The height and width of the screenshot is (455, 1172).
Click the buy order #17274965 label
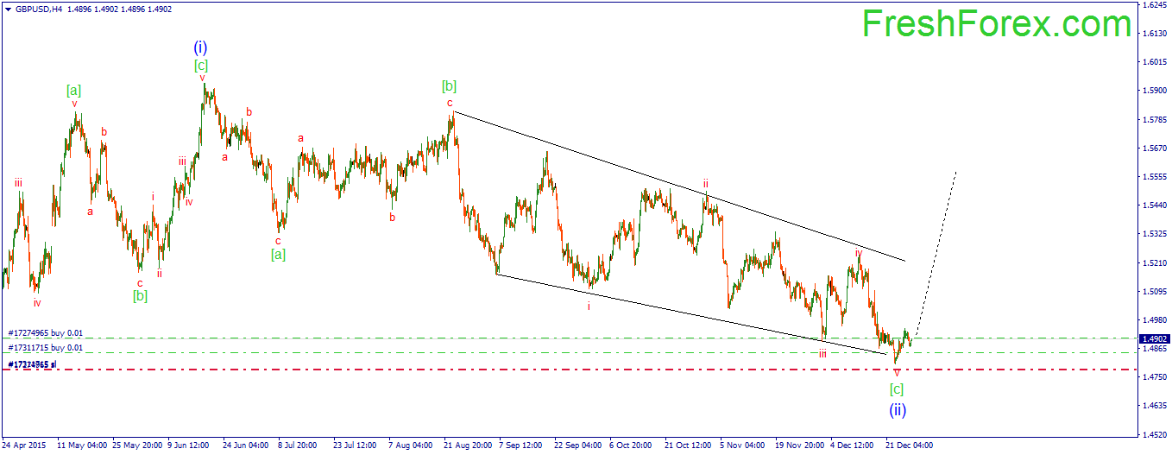(x=46, y=332)
